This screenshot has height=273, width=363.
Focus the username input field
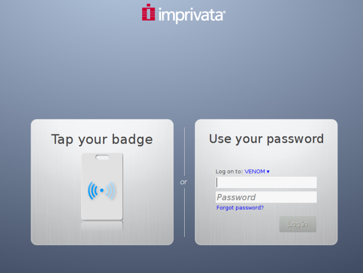pos(266,183)
